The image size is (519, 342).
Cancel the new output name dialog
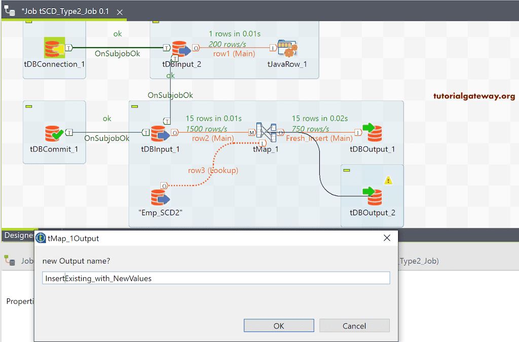354,325
